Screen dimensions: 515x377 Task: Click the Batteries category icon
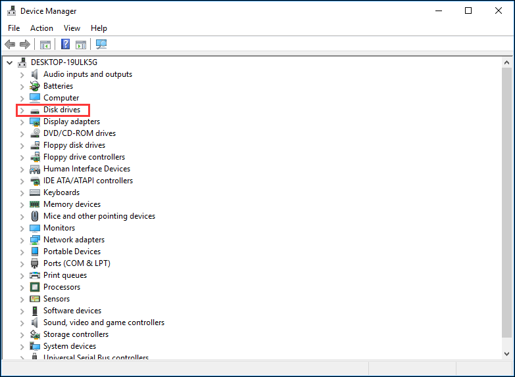pyautogui.click(x=34, y=86)
